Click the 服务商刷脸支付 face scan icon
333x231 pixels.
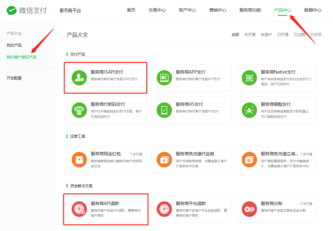click(x=249, y=110)
